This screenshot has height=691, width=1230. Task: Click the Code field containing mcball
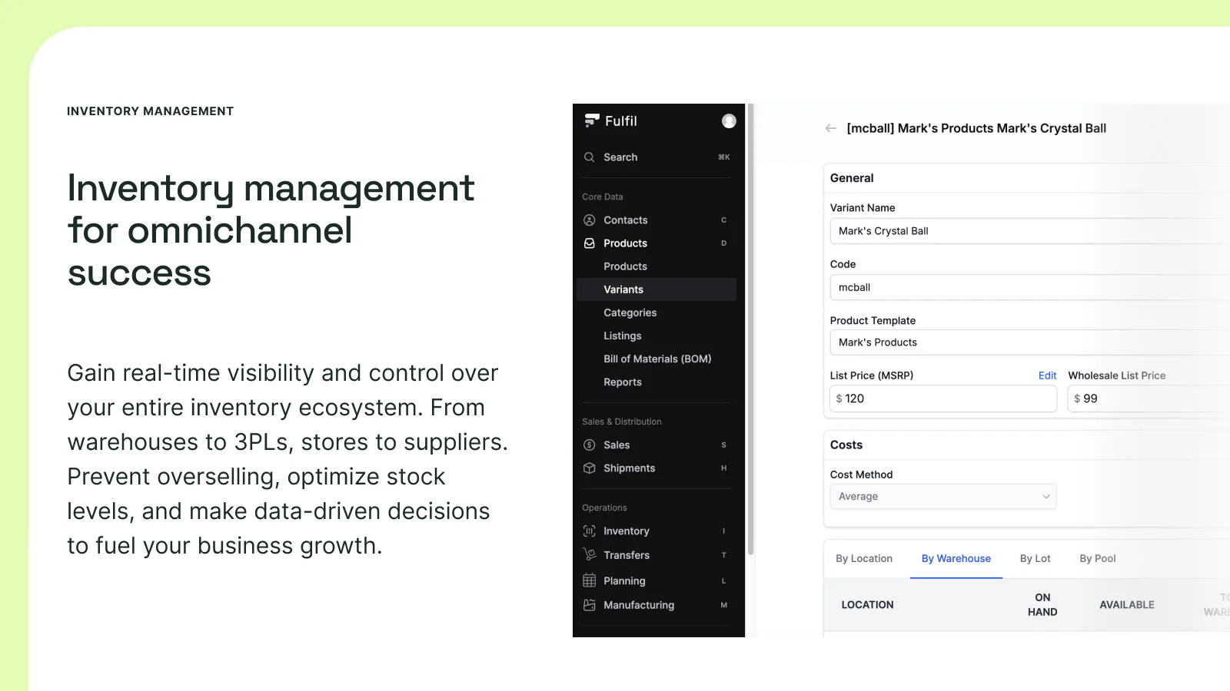[1029, 287]
